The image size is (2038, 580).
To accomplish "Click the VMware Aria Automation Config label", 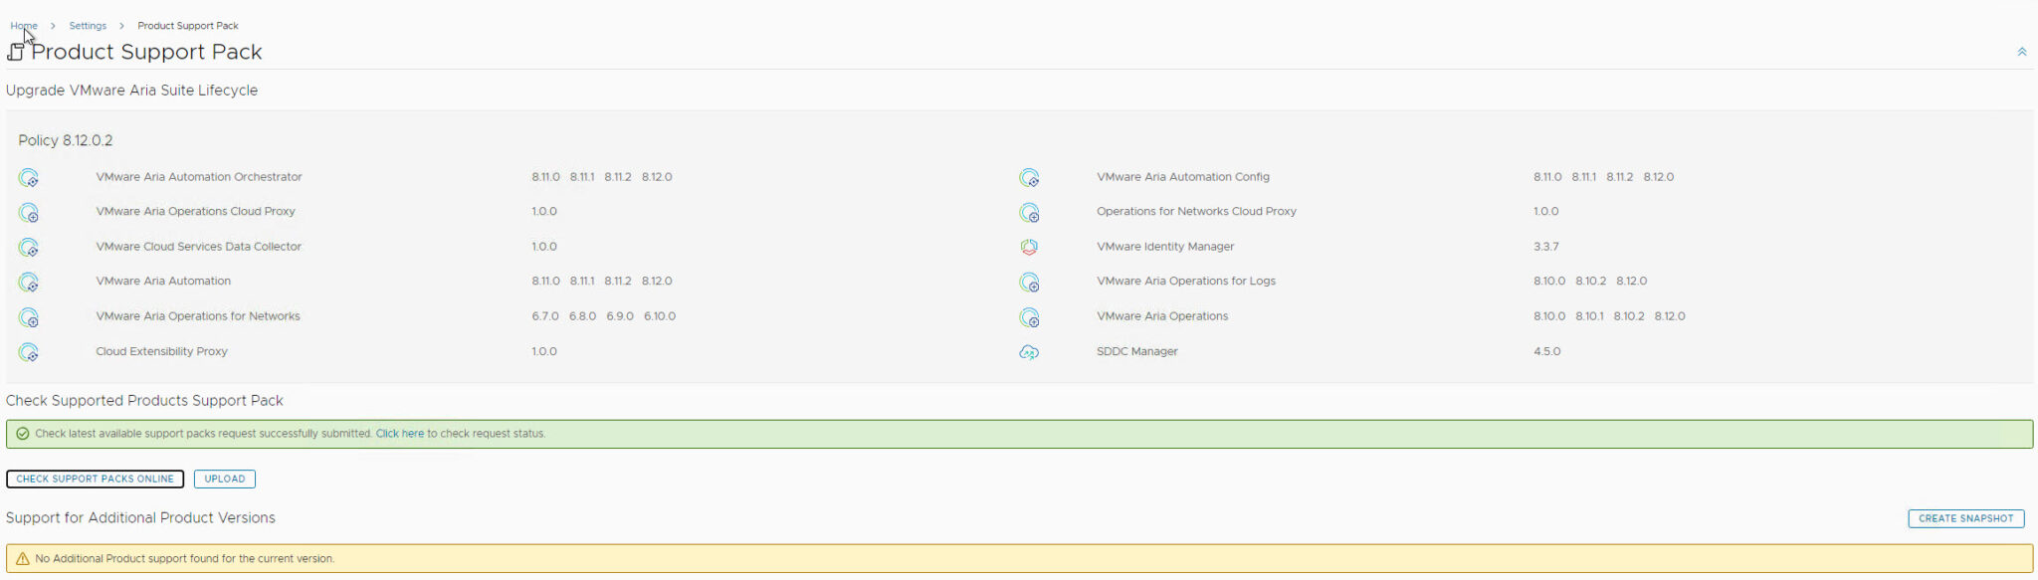I will point(1183,177).
